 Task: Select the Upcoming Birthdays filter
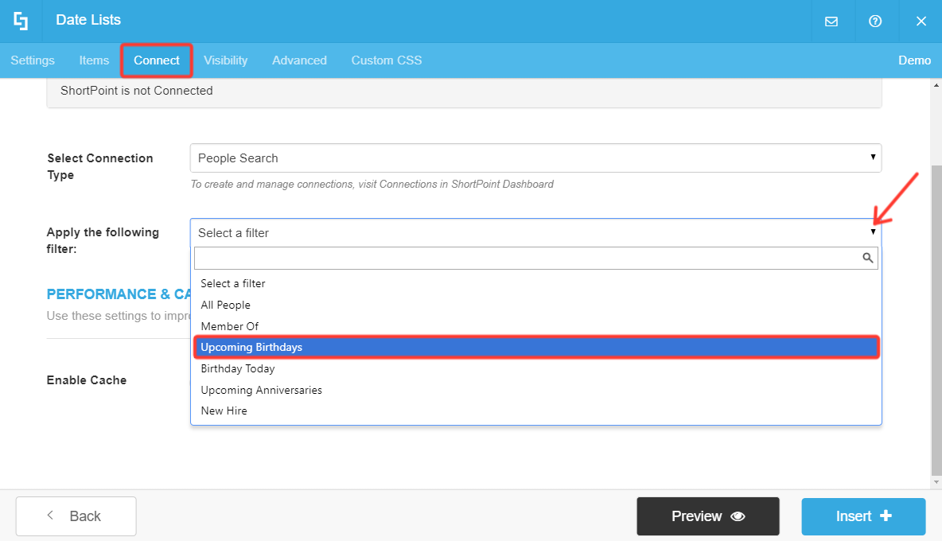[536, 347]
